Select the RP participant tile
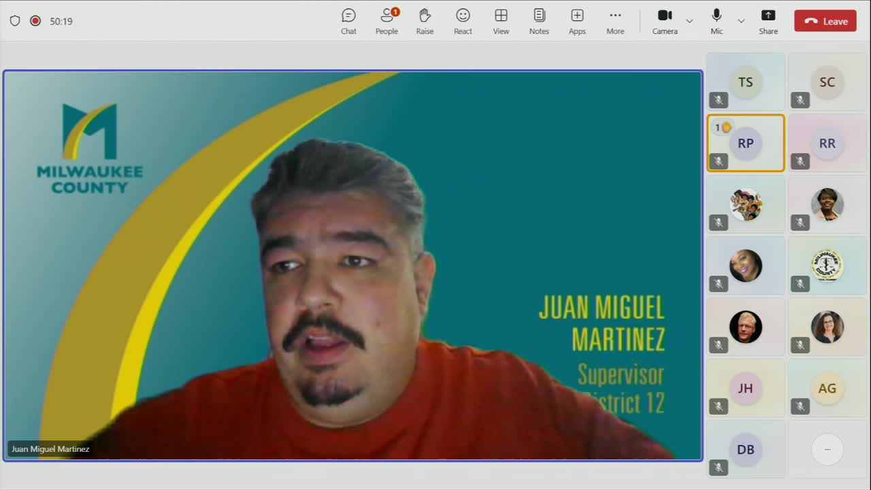The width and height of the screenshot is (871, 490). [x=746, y=143]
